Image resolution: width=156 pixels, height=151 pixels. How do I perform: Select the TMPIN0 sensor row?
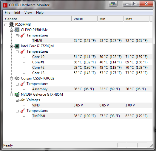92,116
